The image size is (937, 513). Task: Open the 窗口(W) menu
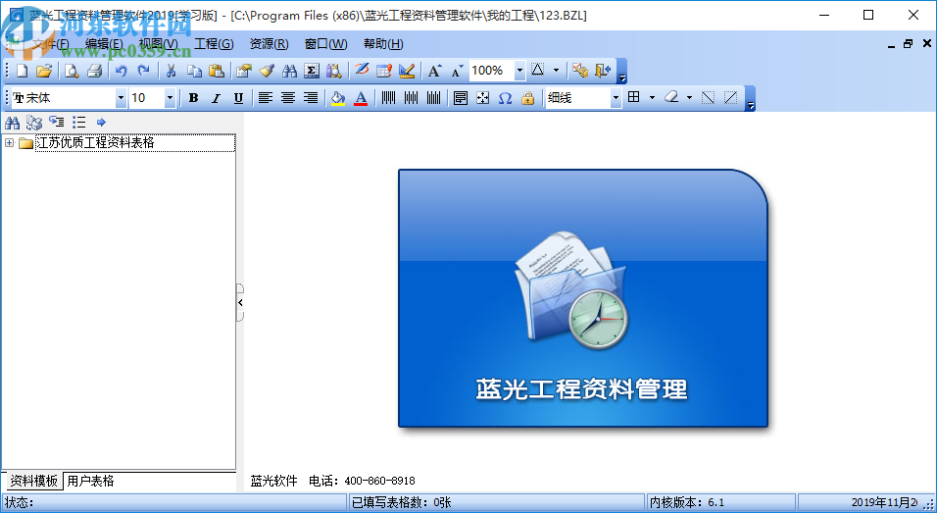[x=325, y=43]
